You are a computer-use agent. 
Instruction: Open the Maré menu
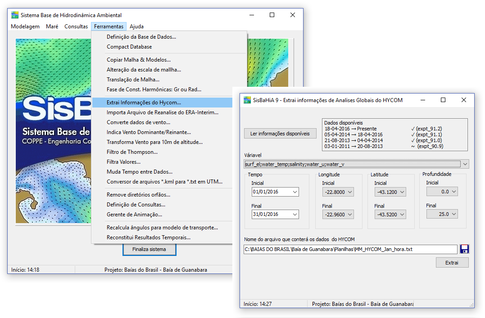point(52,27)
